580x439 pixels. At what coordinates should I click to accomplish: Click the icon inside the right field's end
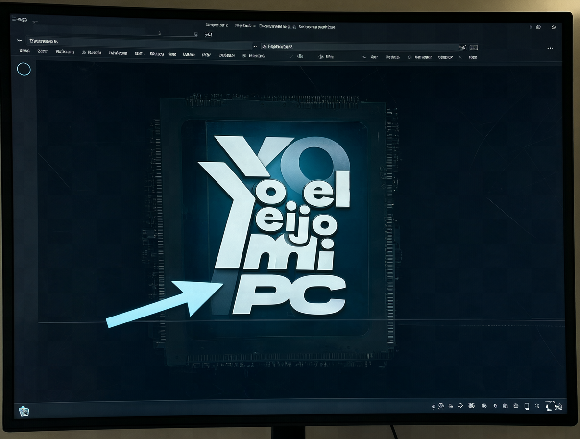click(462, 48)
